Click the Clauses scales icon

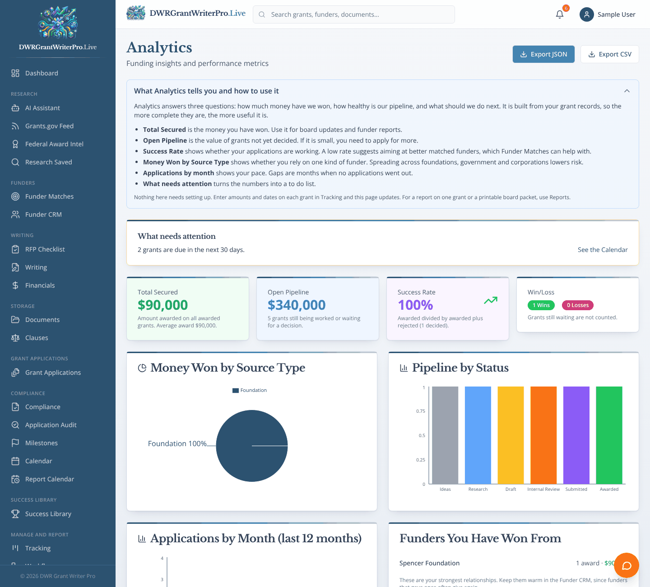[15, 338]
